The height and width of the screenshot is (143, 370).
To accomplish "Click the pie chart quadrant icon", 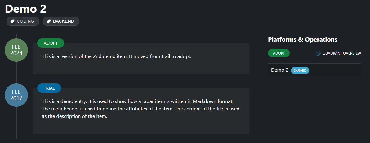I will (x=318, y=53).
